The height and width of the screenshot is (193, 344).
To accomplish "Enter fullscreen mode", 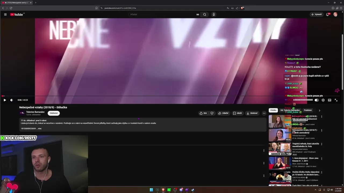I will 336,100.
